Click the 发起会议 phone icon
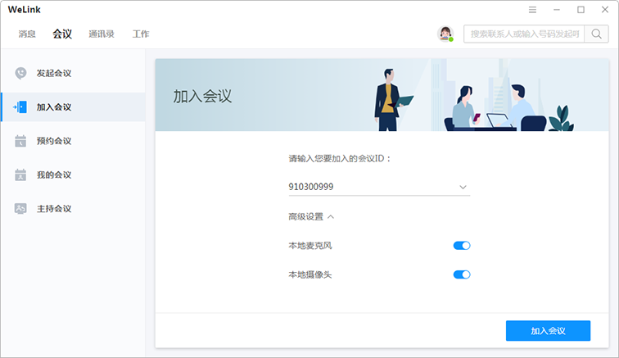Viewport: 619px width, 358px height. (20, 73)
